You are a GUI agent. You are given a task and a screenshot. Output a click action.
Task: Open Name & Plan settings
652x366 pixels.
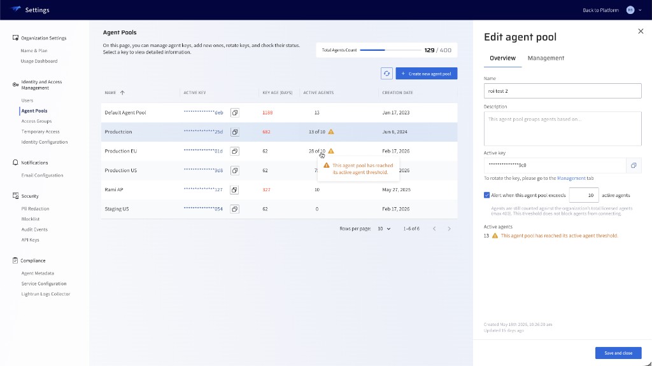[34, 51]
